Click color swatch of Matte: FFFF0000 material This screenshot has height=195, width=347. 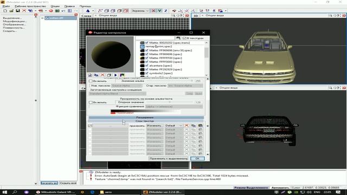pos(142,62)
